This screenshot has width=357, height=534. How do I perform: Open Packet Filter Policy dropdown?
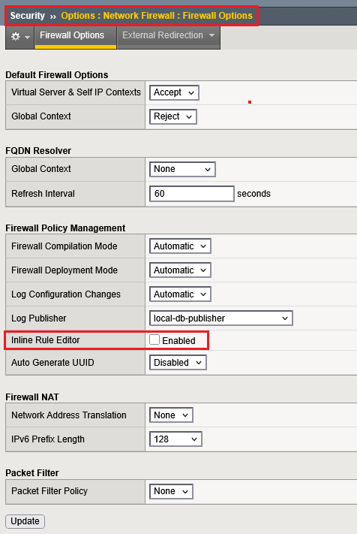click(x=171, y=491)
